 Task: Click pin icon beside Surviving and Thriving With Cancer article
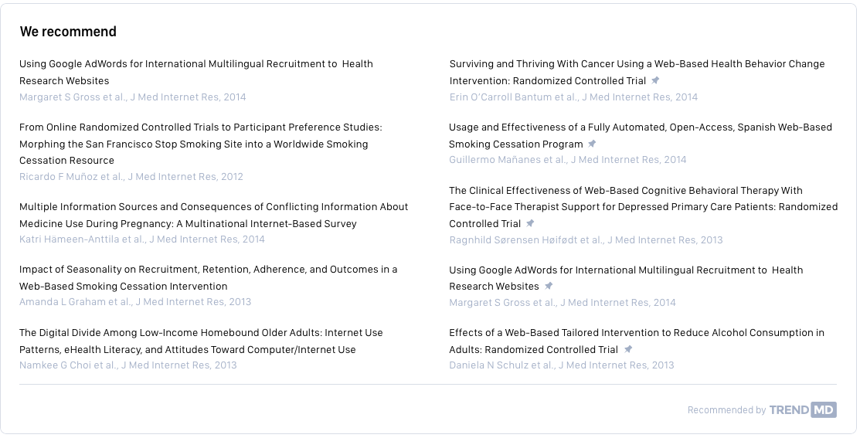click(x=655, y=80)
